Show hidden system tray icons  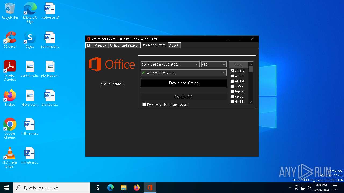(x=290, y=188)
